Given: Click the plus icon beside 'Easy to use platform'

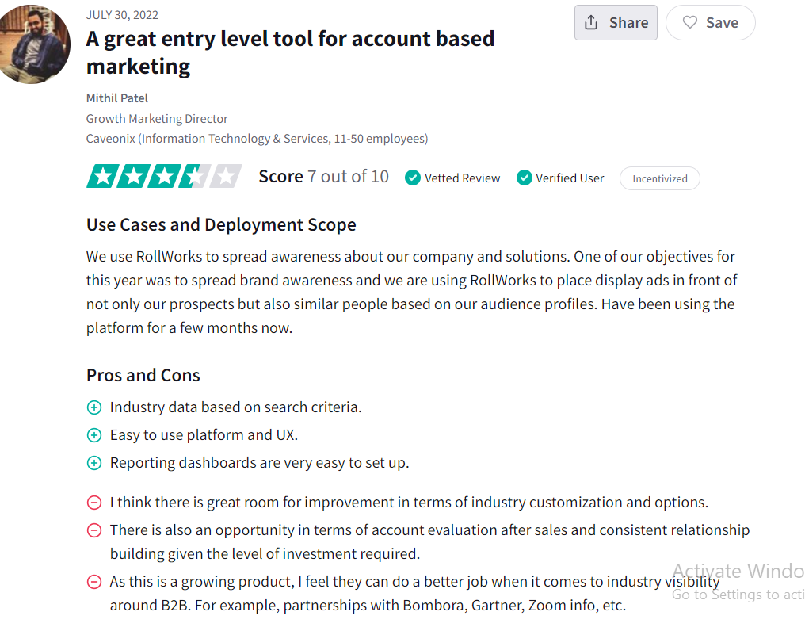Looking at the screenshot, I should 94,435.
